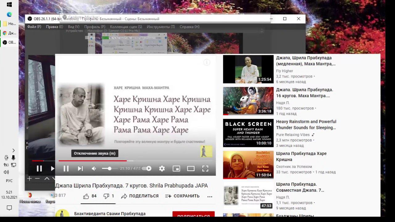Open OBS Вид (V) menu

point(74,27)
